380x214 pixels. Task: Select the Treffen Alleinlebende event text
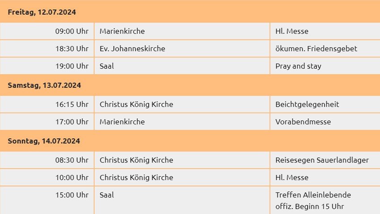313,195
